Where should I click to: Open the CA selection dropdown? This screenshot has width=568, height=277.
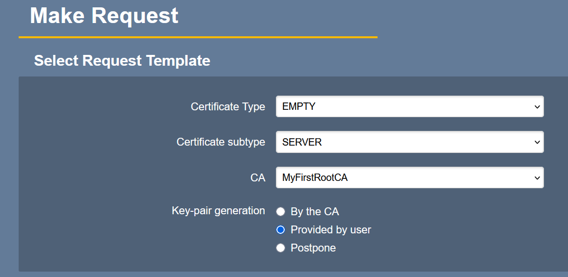pos(409,177)
